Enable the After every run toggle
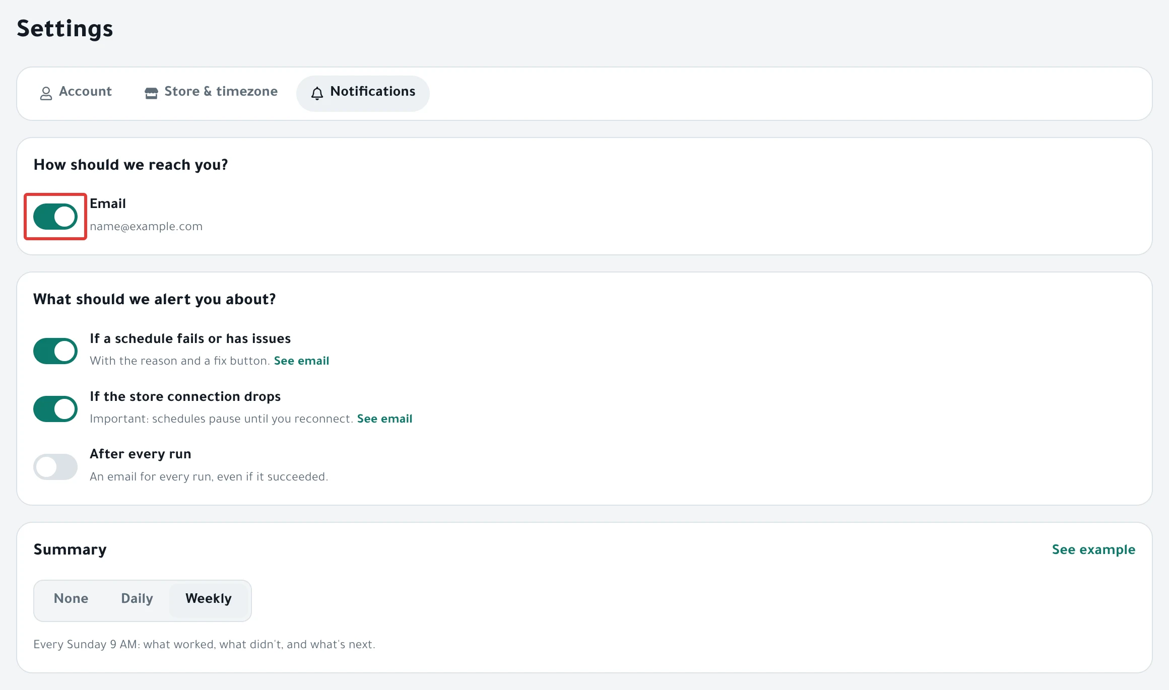 55,467
